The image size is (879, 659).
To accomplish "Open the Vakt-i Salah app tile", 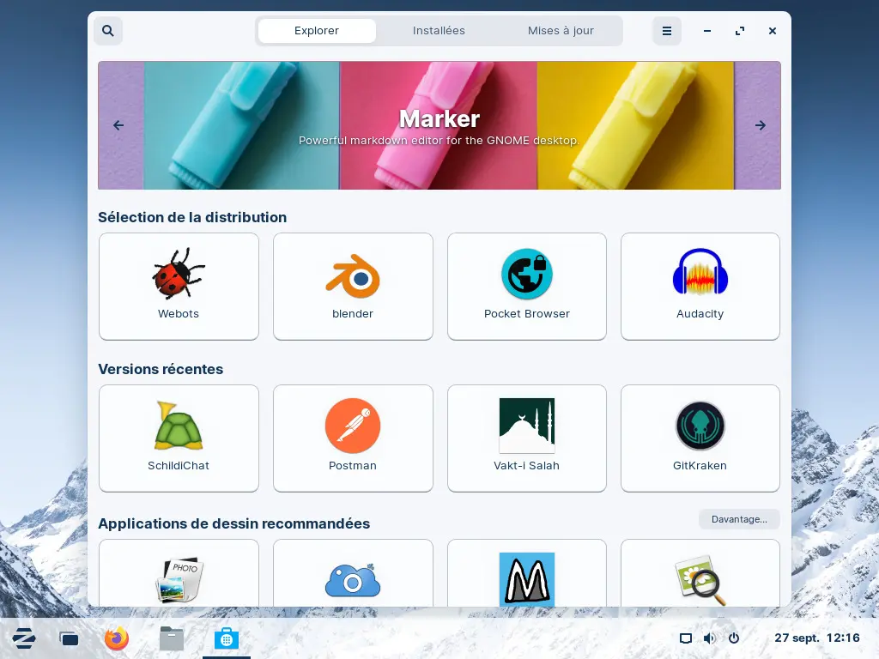I will pyautogui.click(x=527, y=438).
